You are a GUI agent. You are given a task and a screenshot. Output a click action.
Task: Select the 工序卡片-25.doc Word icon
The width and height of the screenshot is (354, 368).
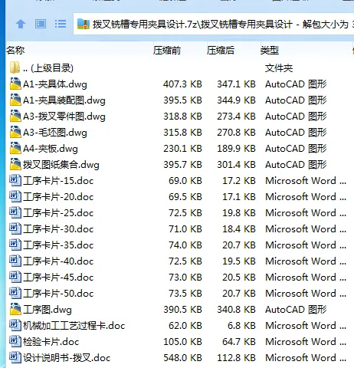point(15,212)
